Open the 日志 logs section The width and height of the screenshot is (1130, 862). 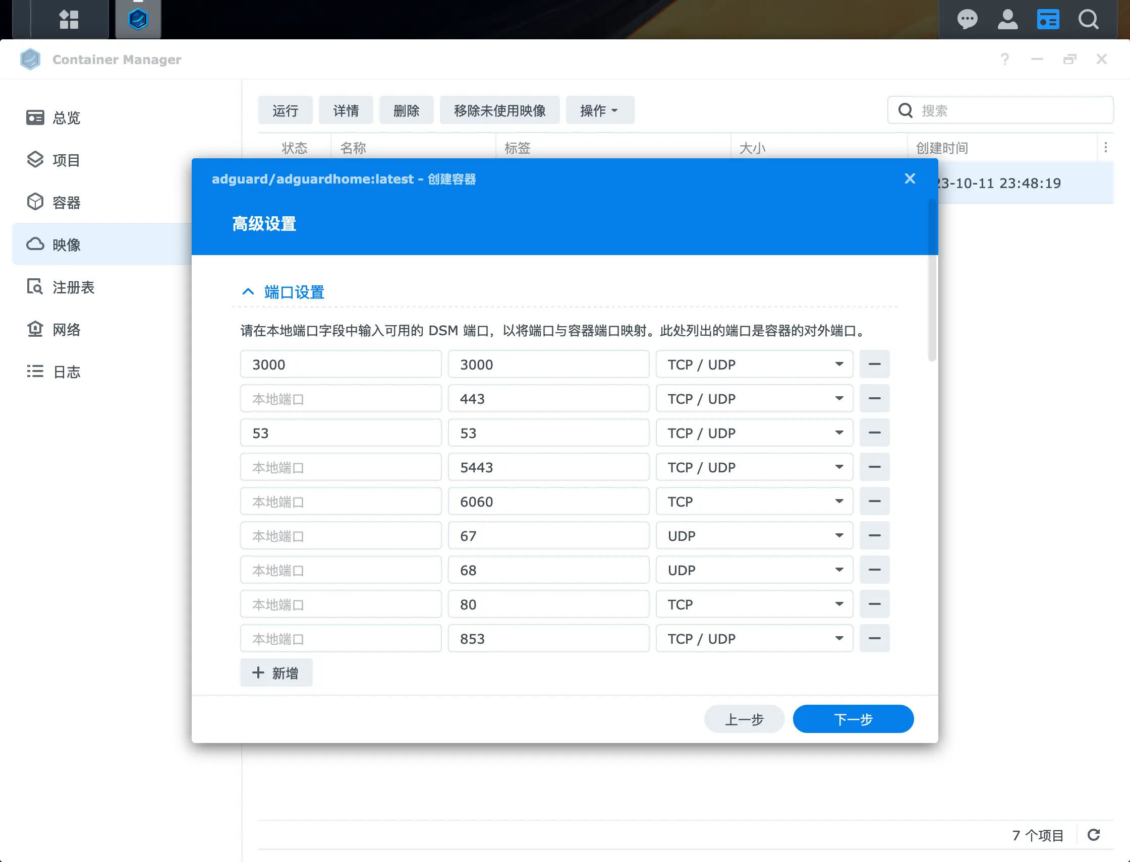(103, 372)
